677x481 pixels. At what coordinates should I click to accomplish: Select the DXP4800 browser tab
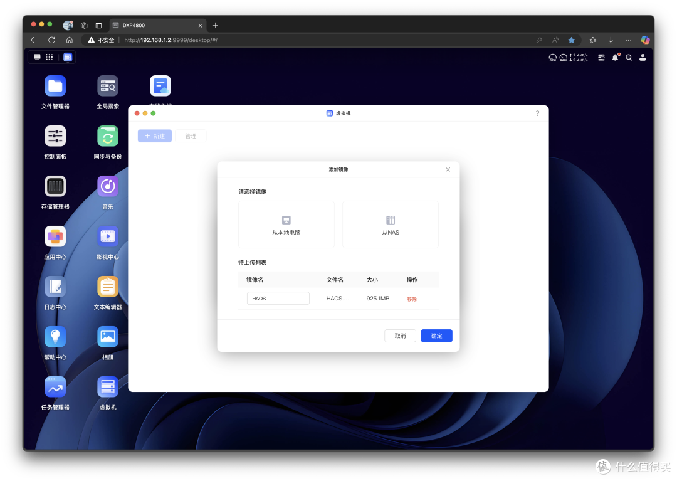pyautogui.click(x=157, y=26)
